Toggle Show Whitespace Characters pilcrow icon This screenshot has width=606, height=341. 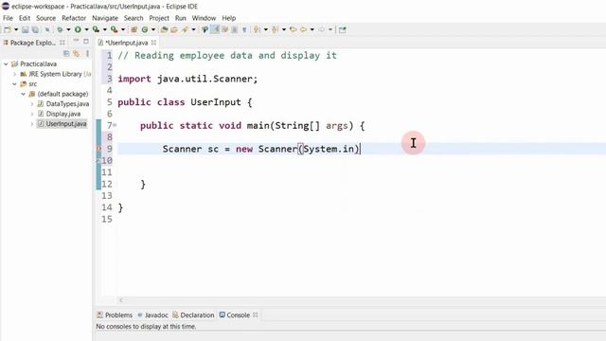(x=244, y=29)
